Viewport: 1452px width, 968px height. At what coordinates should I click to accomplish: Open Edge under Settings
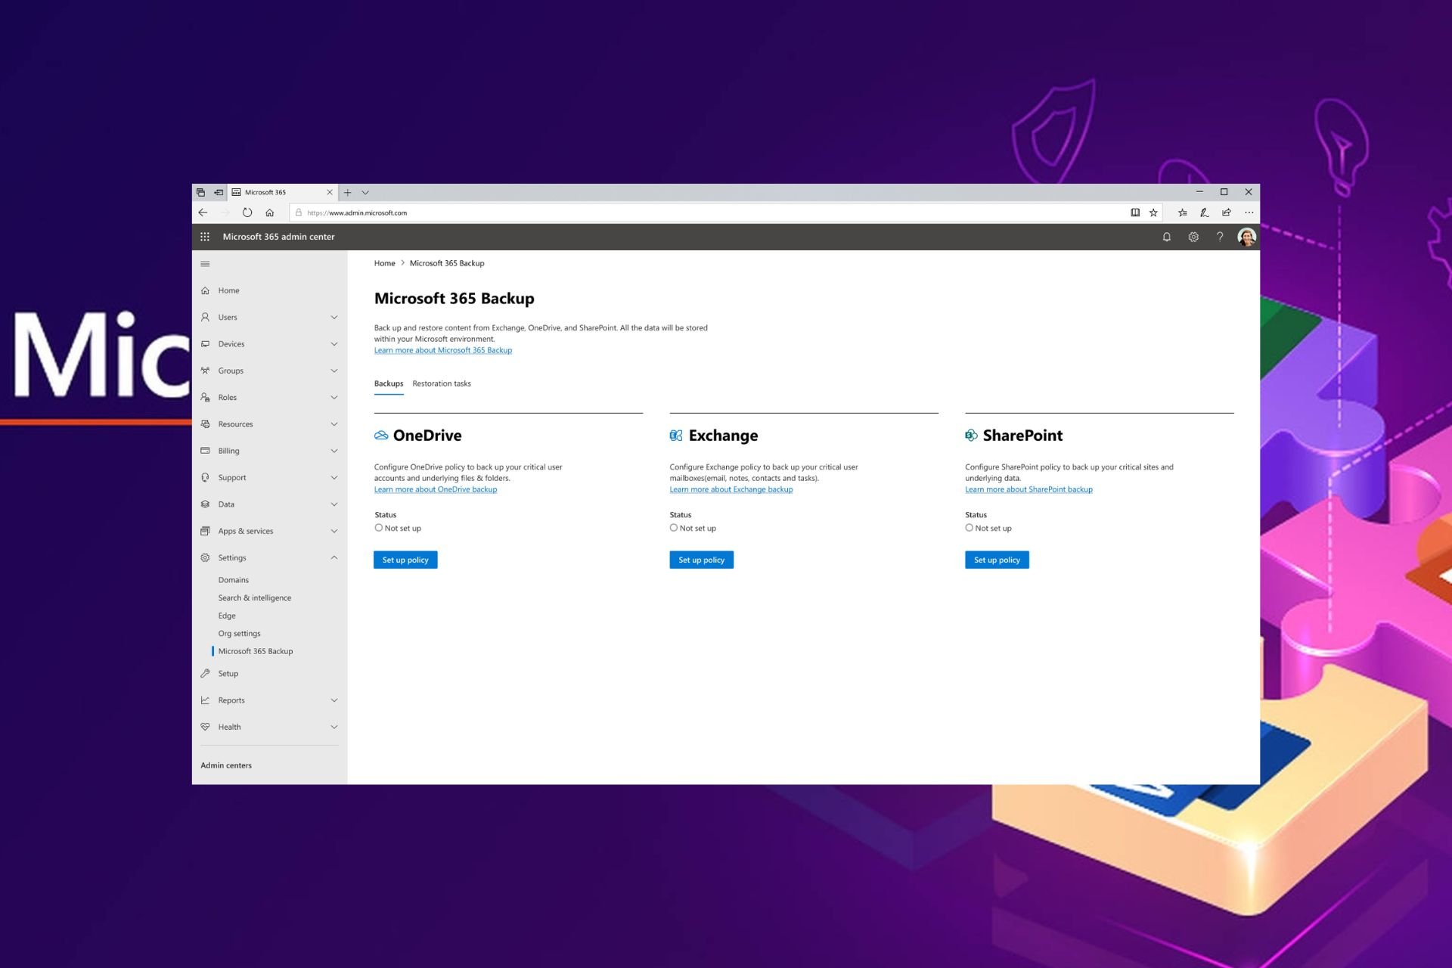(227, 616)
